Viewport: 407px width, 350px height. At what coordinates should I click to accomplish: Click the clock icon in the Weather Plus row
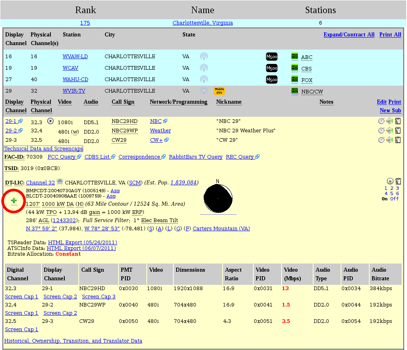(x=381, y=130)
